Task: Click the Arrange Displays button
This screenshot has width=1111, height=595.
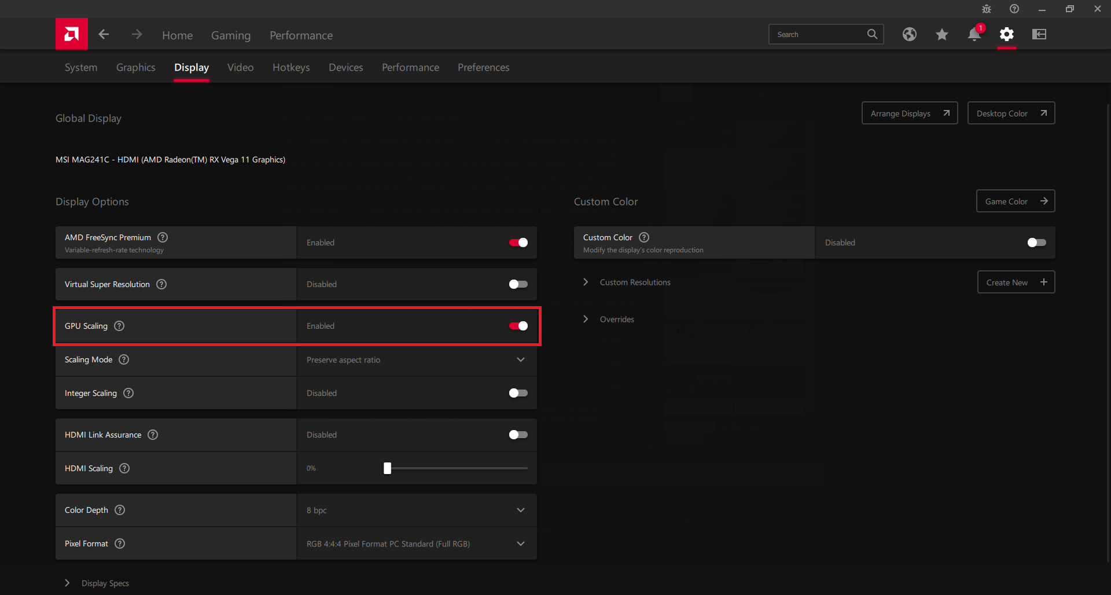Action: tap(909, 113)
